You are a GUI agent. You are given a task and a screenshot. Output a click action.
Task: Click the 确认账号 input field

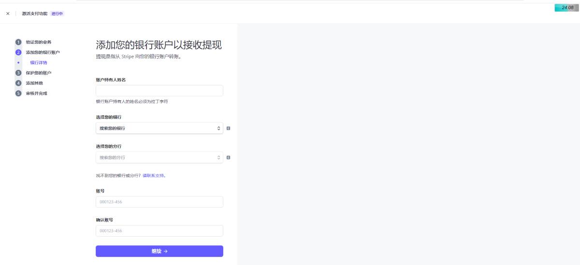pos(159,231)
